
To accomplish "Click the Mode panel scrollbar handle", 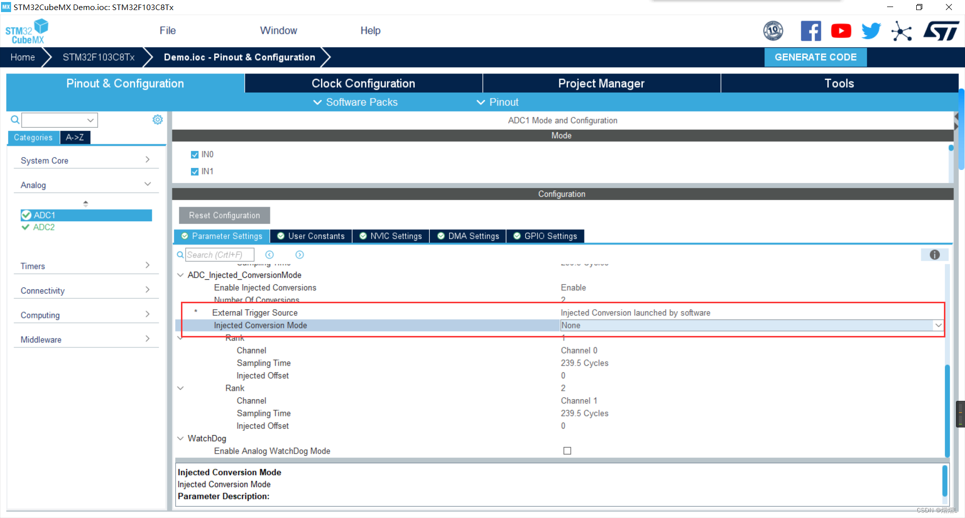I will [x=951, y=148].
